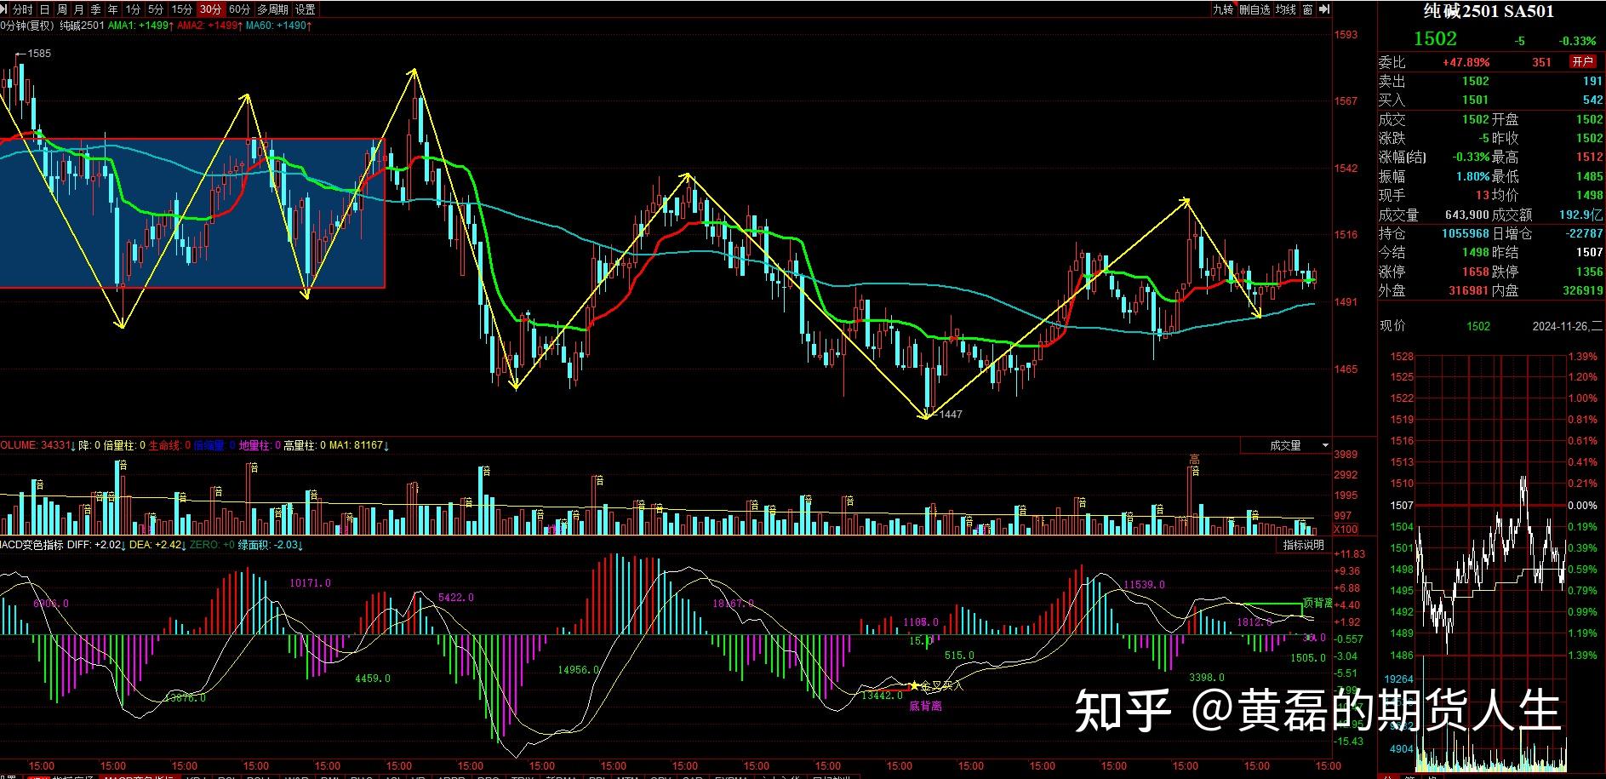Select the 季 quarterly period
The width and height of the screenshot is (1606, 779).
95,9
